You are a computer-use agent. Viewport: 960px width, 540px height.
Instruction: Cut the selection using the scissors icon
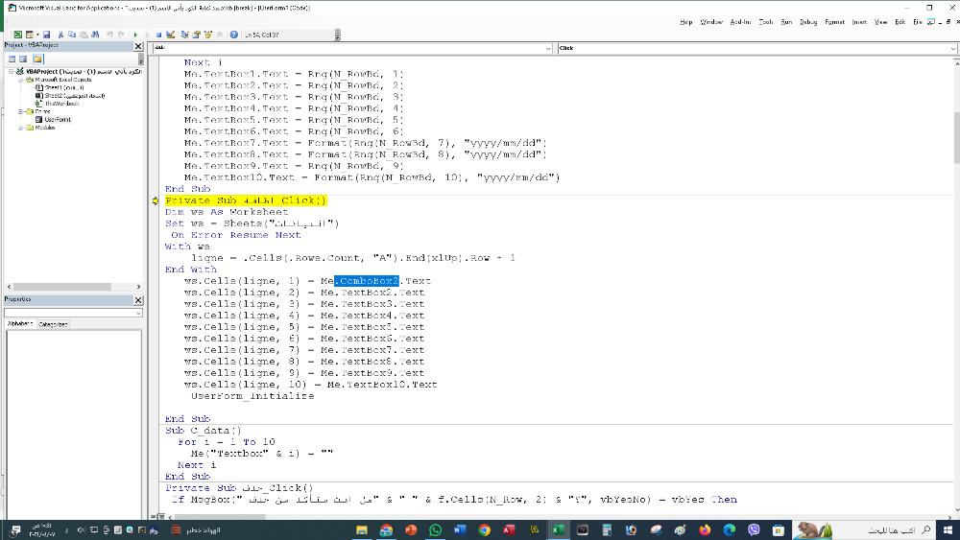(60, 35)
